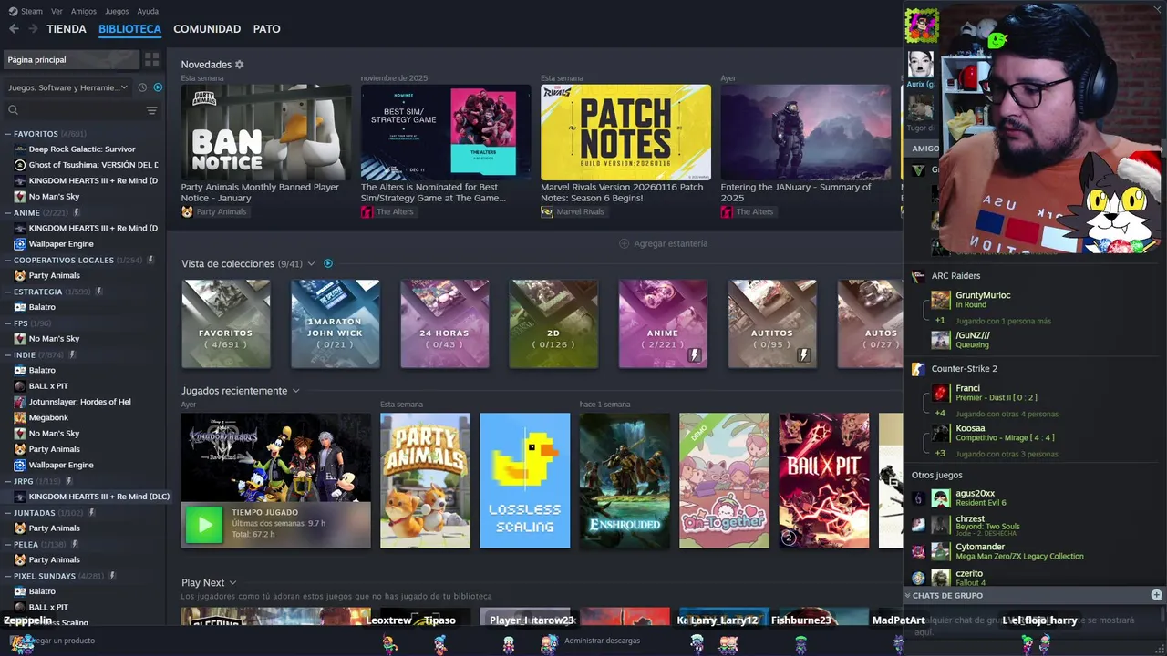Open the recent activity clock filter
Image resolution: width=1167 pixels, height=656 pixels.
pyautogui.click(x=142, y=87)
